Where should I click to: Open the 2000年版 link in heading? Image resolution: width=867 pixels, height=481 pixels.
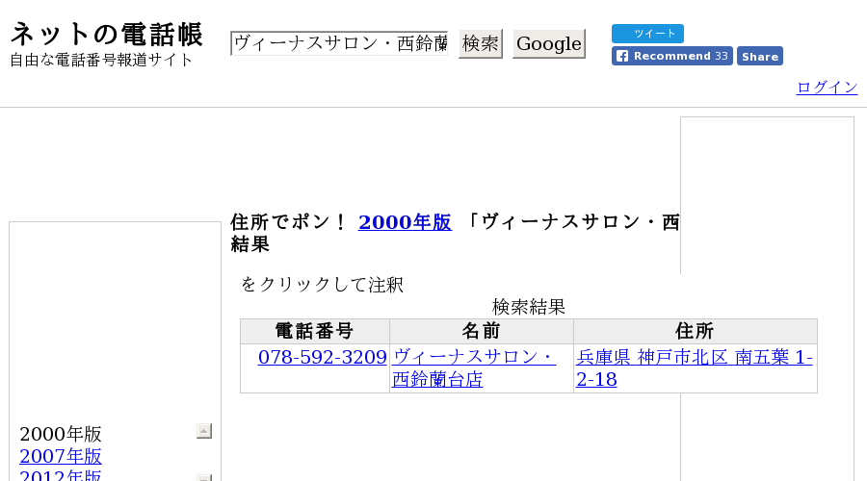click(405, 222)
